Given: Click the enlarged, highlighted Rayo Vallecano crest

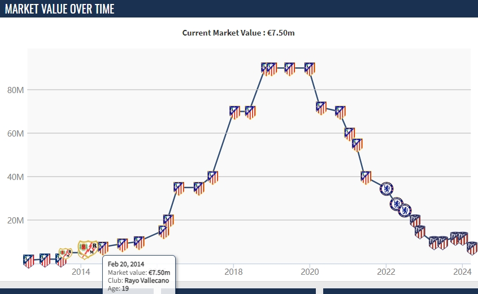Looking at the screenshot, I should click(88, 248).
